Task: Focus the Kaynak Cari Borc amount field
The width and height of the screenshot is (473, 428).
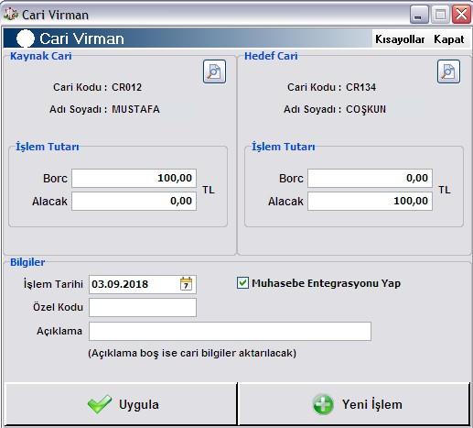Action: (134, 178)
